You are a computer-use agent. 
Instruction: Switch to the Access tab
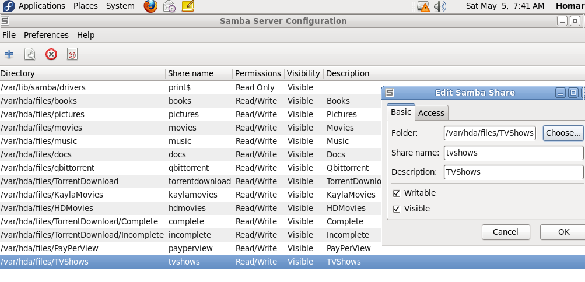(431, 113)
